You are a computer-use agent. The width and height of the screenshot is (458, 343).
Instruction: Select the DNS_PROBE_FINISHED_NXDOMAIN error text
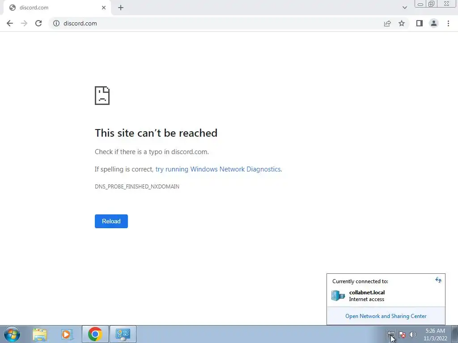(137, 186)
